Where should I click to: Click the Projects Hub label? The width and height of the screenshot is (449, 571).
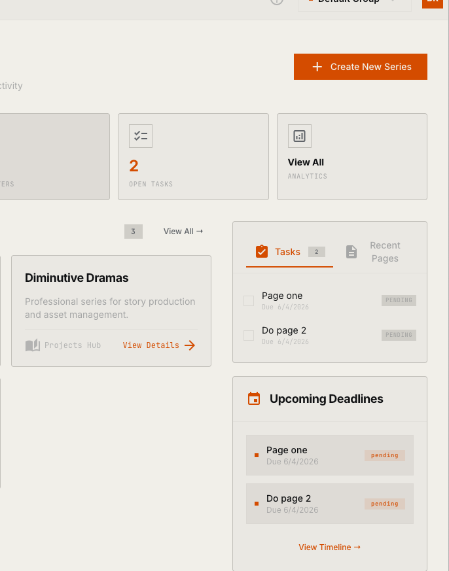click(x=73, y=345)
